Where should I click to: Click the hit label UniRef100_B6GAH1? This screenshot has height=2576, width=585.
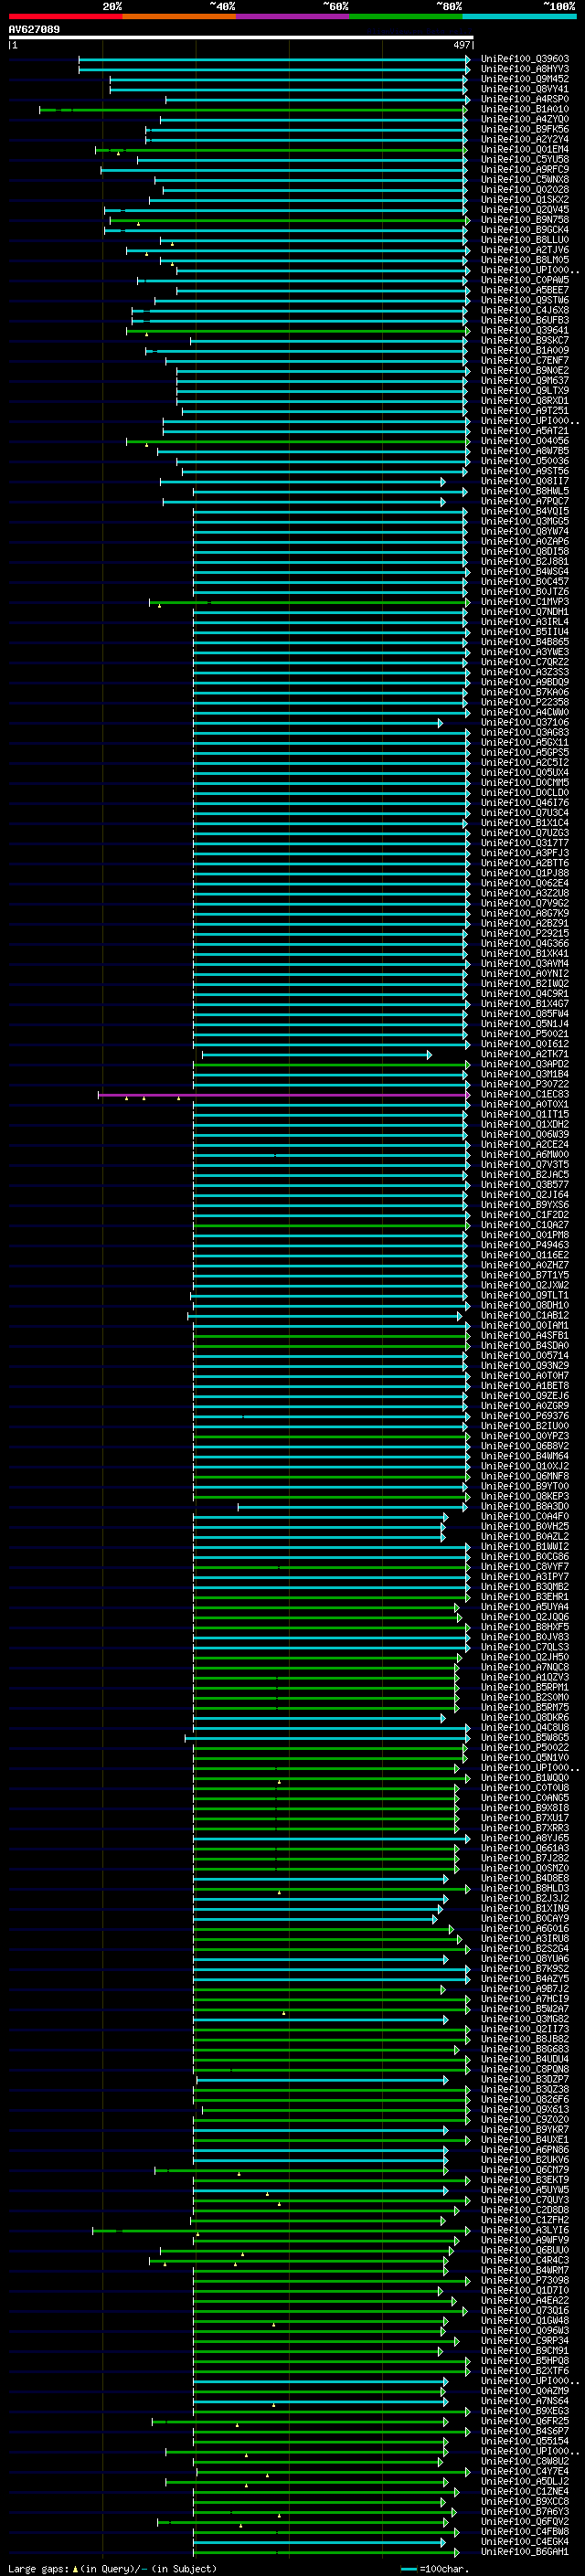point(525,2551)
